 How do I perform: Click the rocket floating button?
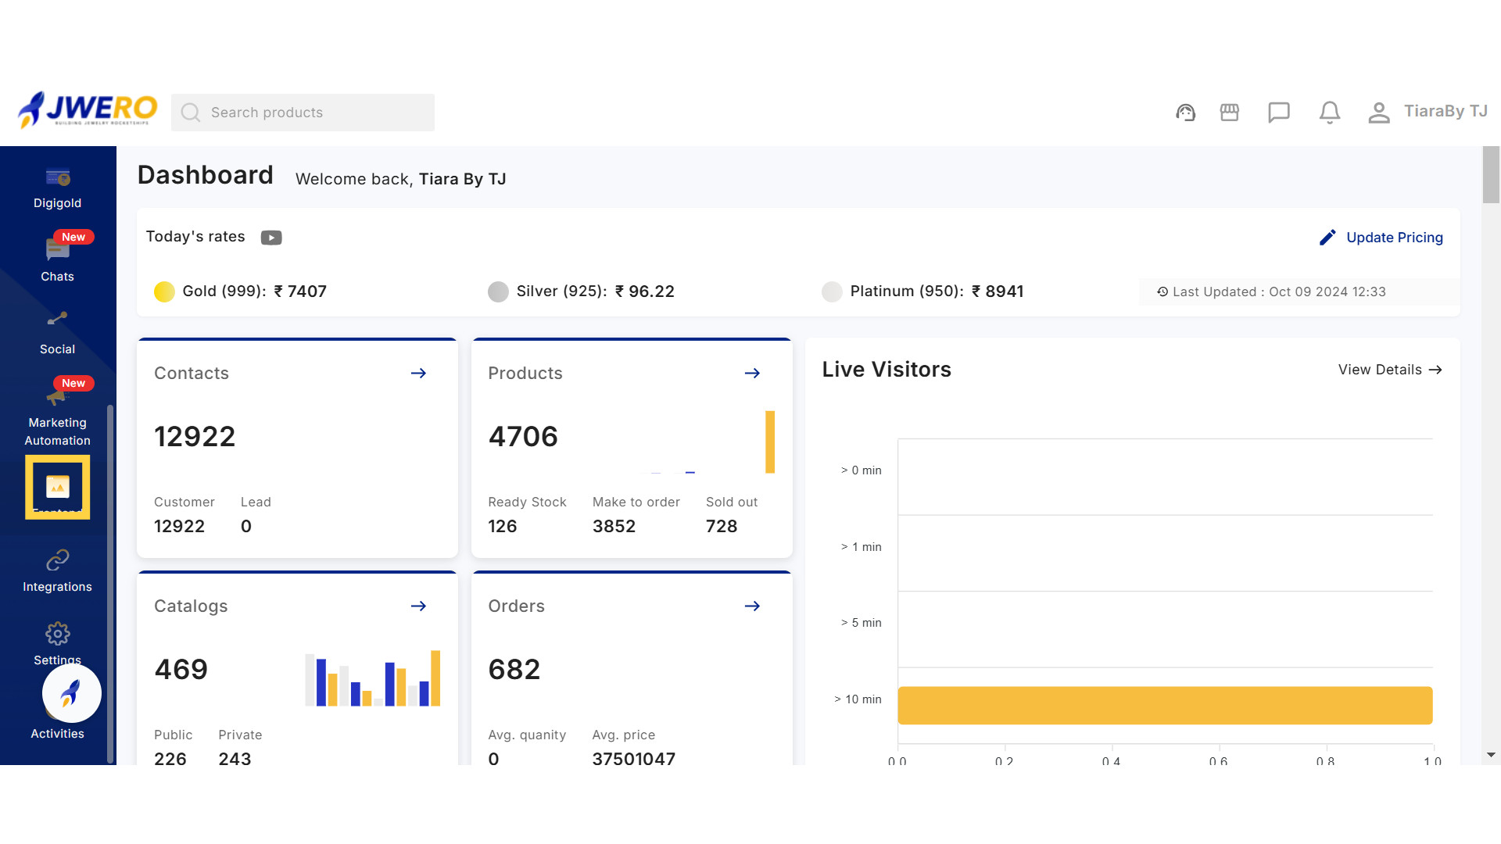pos(71,693)
